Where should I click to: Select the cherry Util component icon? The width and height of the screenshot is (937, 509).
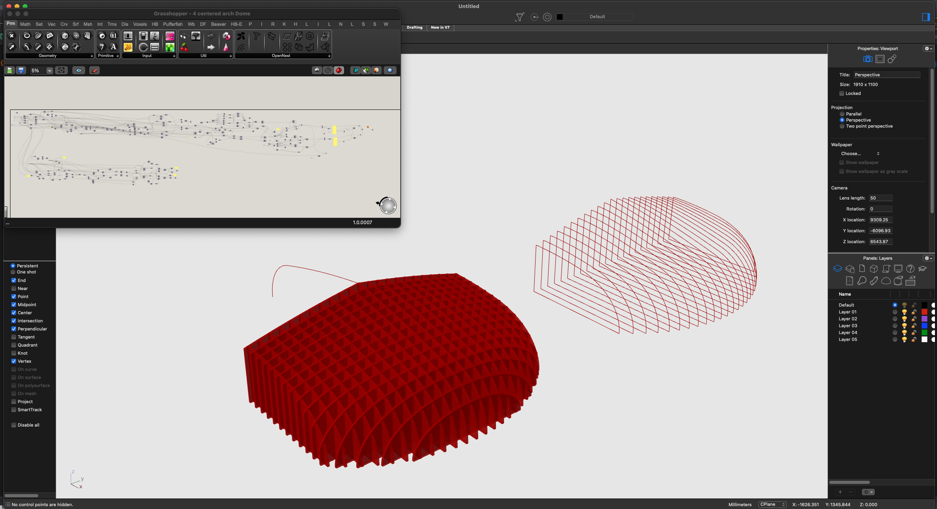click(184, 48)
